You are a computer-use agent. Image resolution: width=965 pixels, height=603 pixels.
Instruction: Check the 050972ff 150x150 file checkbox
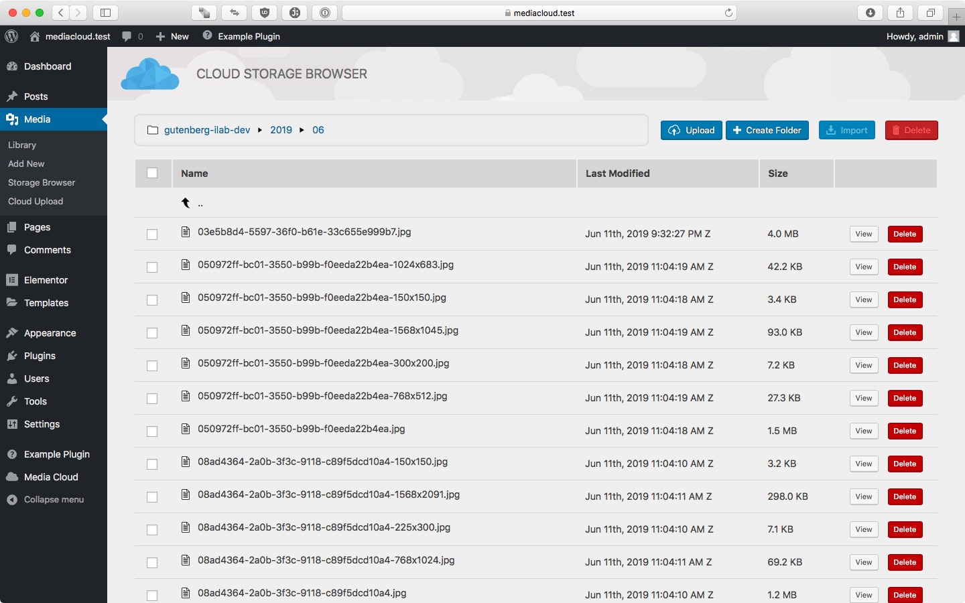(152, 300)
